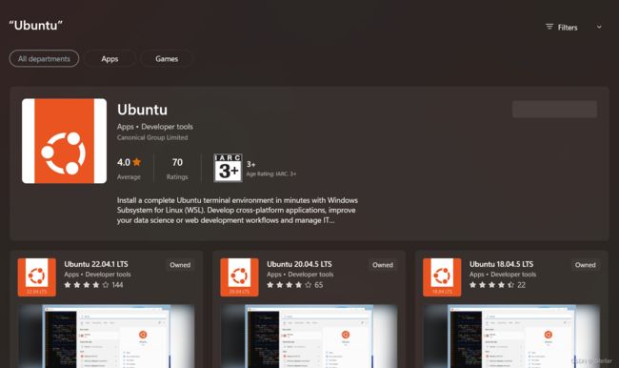Click the IARC 3+ rating badge

(x=228, y=168)
